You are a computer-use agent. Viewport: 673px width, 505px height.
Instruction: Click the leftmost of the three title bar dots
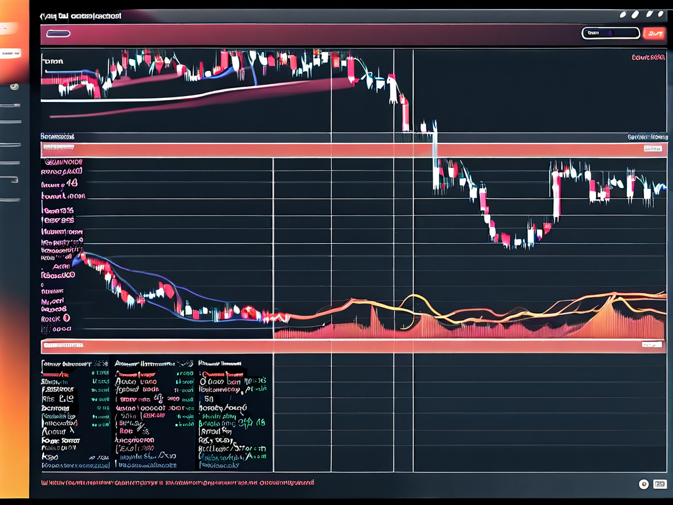pos(623,14)
